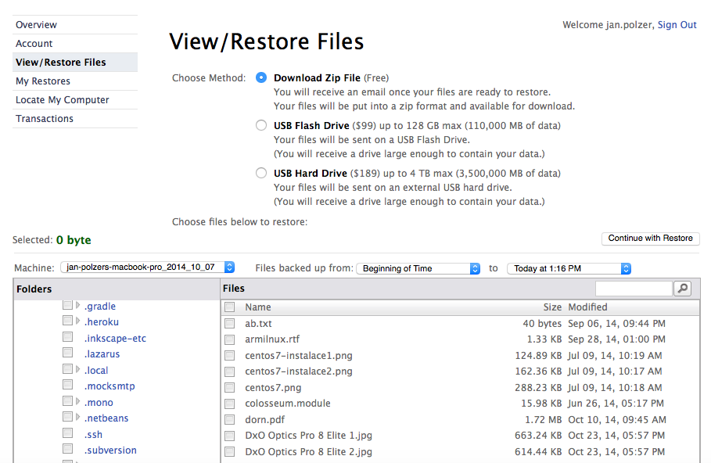711x463 pixels.
Task: Click into the file search input field
Action: coord(633,289)
